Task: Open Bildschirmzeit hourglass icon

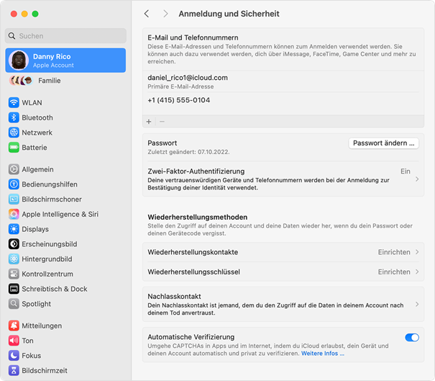Action: point(14,370)
